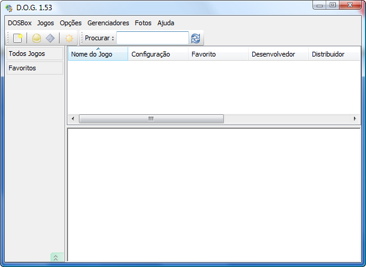Sort by Nome do Jogo column
The image size is (366, 267).
point(98,54)
